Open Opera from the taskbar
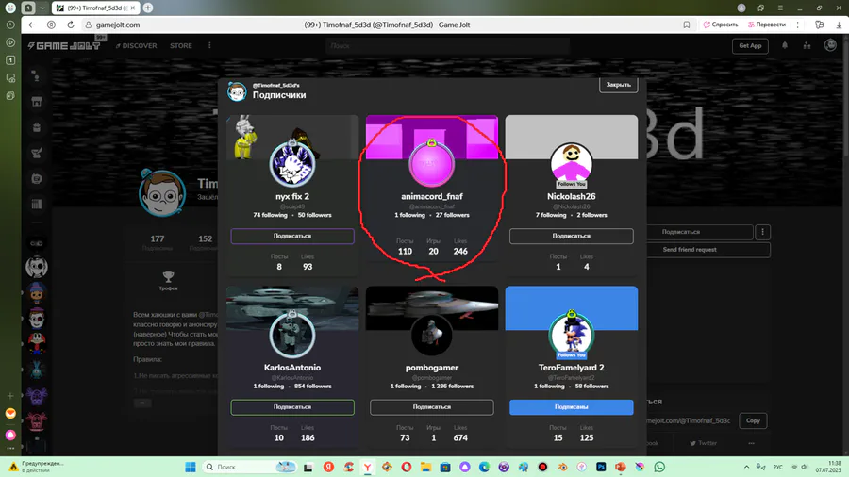The height and width of the screenshot is (477, 849). [x=406, y=467]
